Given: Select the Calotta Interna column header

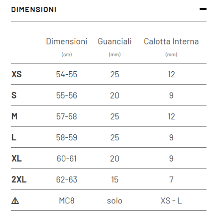Looking at the screenshot, I should [x=171, y=41].
